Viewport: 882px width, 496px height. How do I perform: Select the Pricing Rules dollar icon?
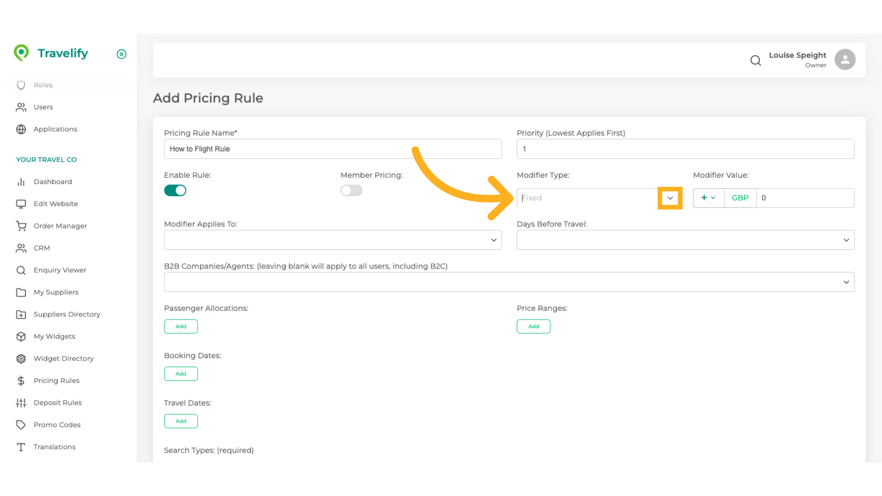pyautogui.click(x=21, y=380)
